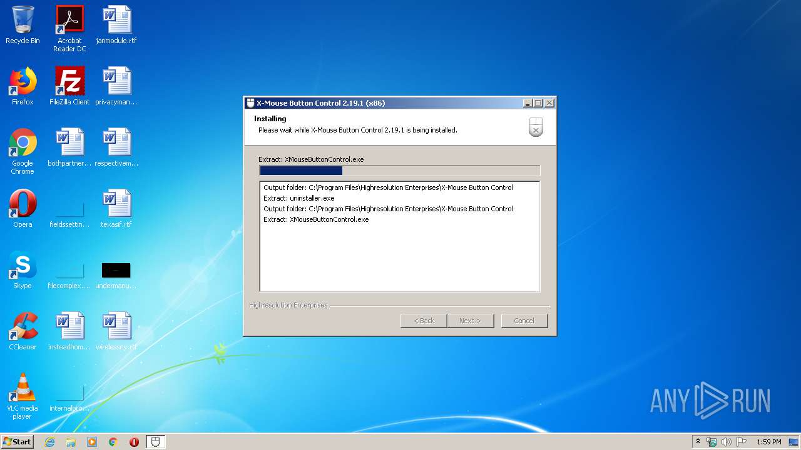This screenshot has height=450, width=801.
Task: Select the Recycle Bin desktop icon
Action: tap(23, 25)
